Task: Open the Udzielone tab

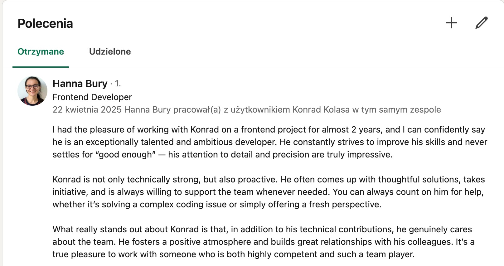Action: point(110,51)
